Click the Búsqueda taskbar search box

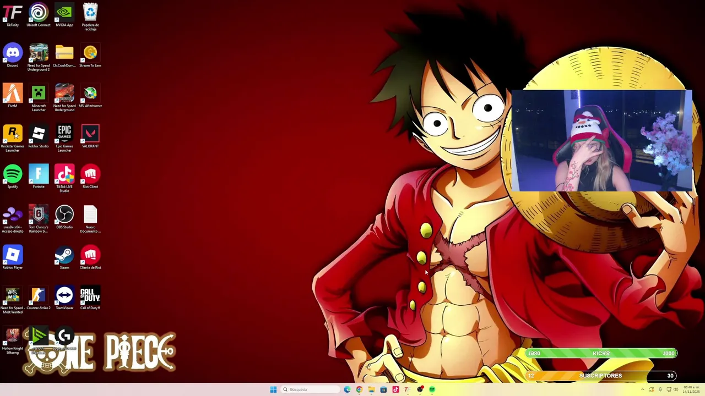pyautogui.click(x=310, y=389)
